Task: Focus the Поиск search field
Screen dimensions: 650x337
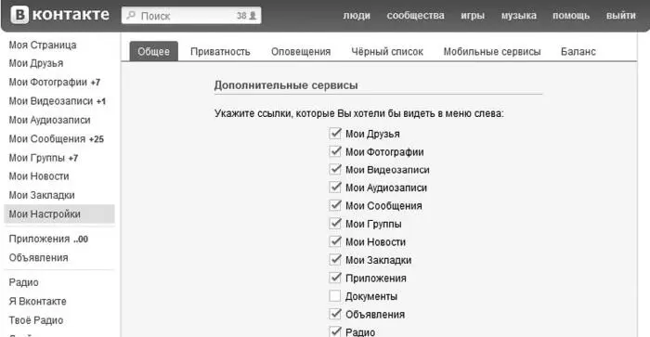Action: (x=191, y=16)
